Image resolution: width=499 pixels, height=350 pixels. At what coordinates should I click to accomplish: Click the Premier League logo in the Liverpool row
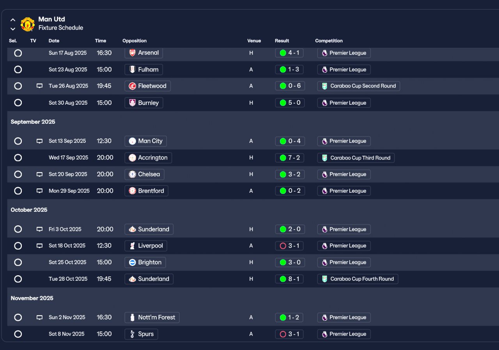coord(324,246)
